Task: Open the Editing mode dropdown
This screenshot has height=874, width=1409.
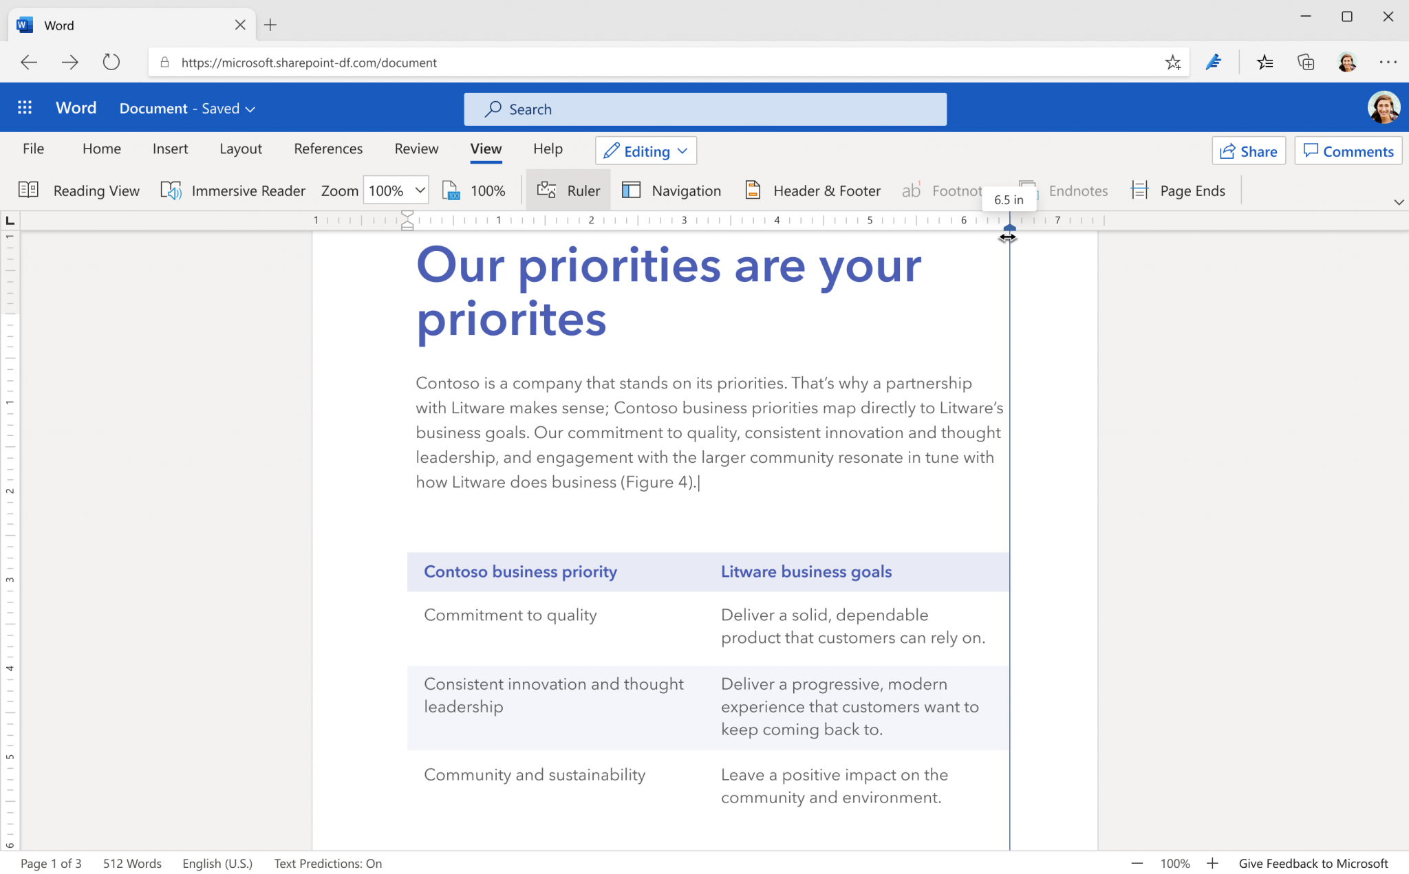Action: coord(645,151)
